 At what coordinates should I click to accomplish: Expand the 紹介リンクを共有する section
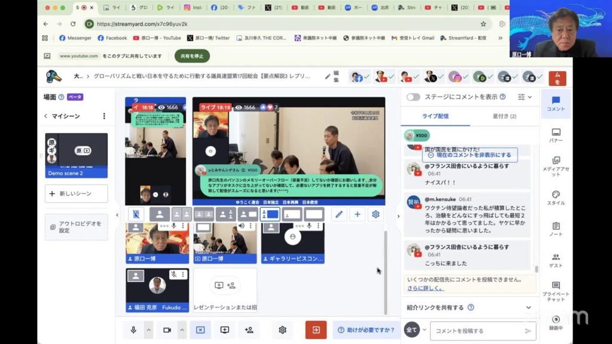pos(528,308)
